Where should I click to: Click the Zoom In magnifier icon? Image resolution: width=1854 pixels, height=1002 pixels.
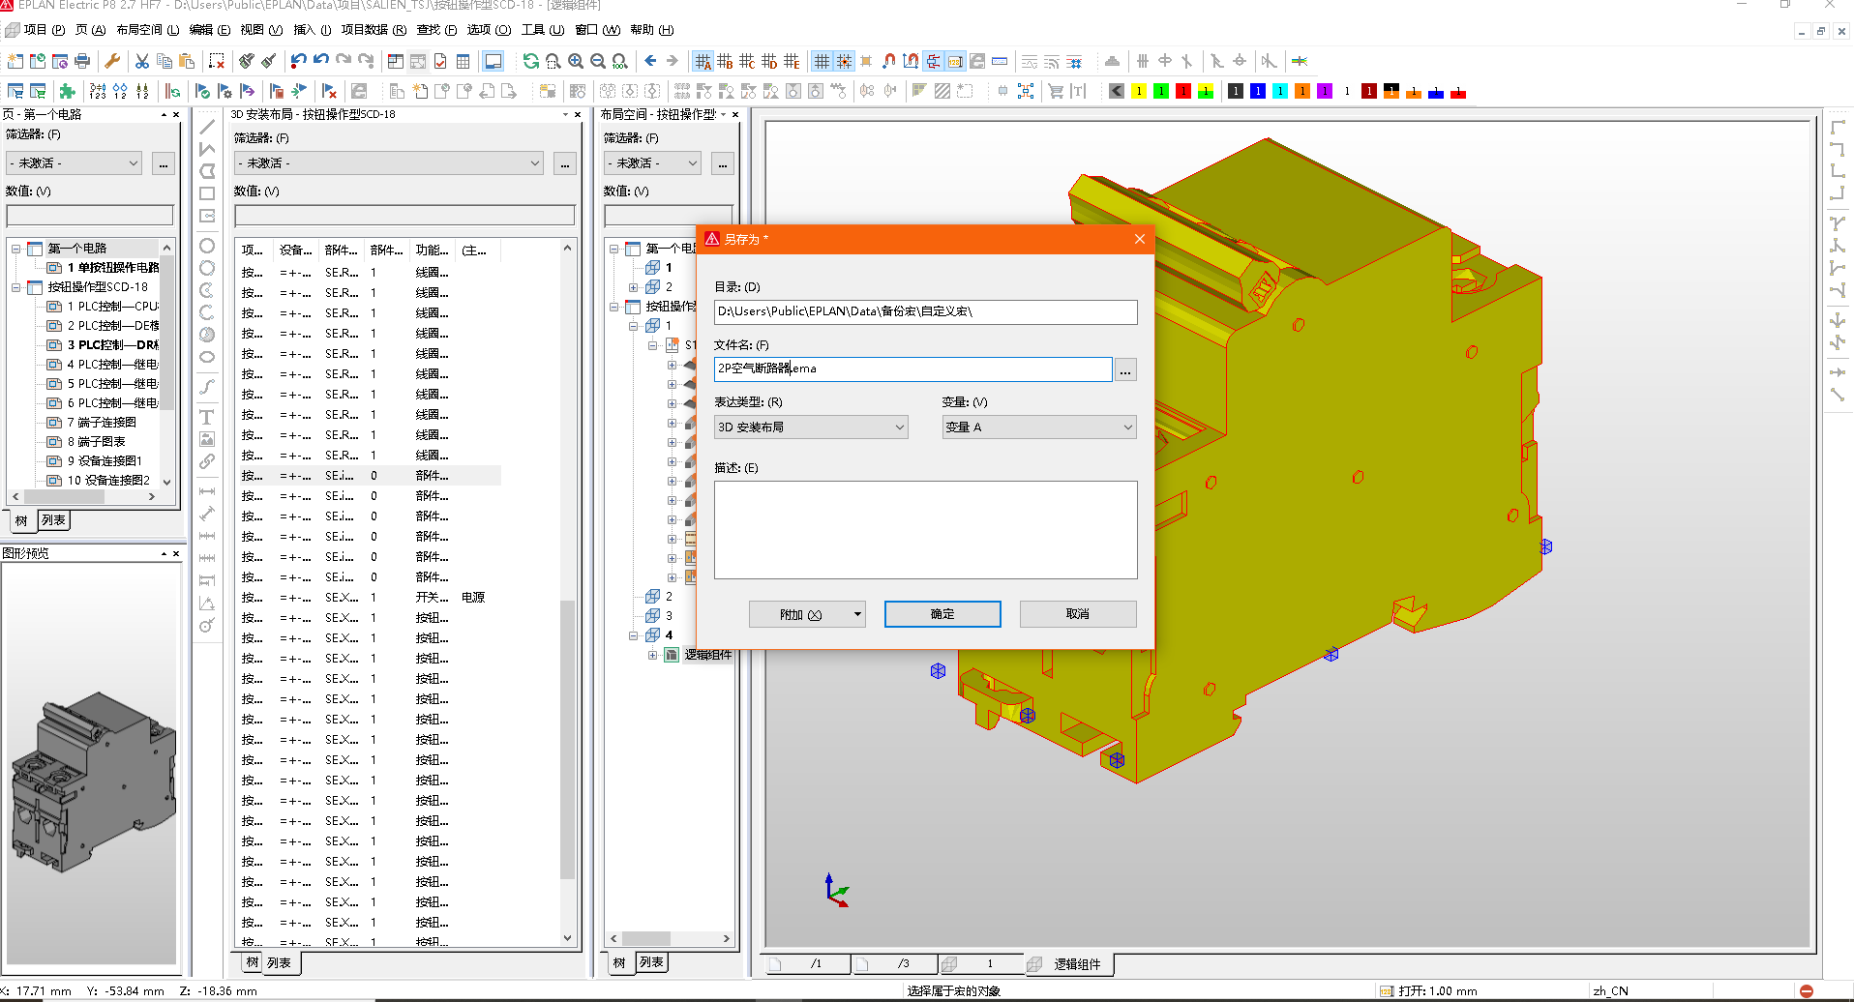(x=576, y=61)
